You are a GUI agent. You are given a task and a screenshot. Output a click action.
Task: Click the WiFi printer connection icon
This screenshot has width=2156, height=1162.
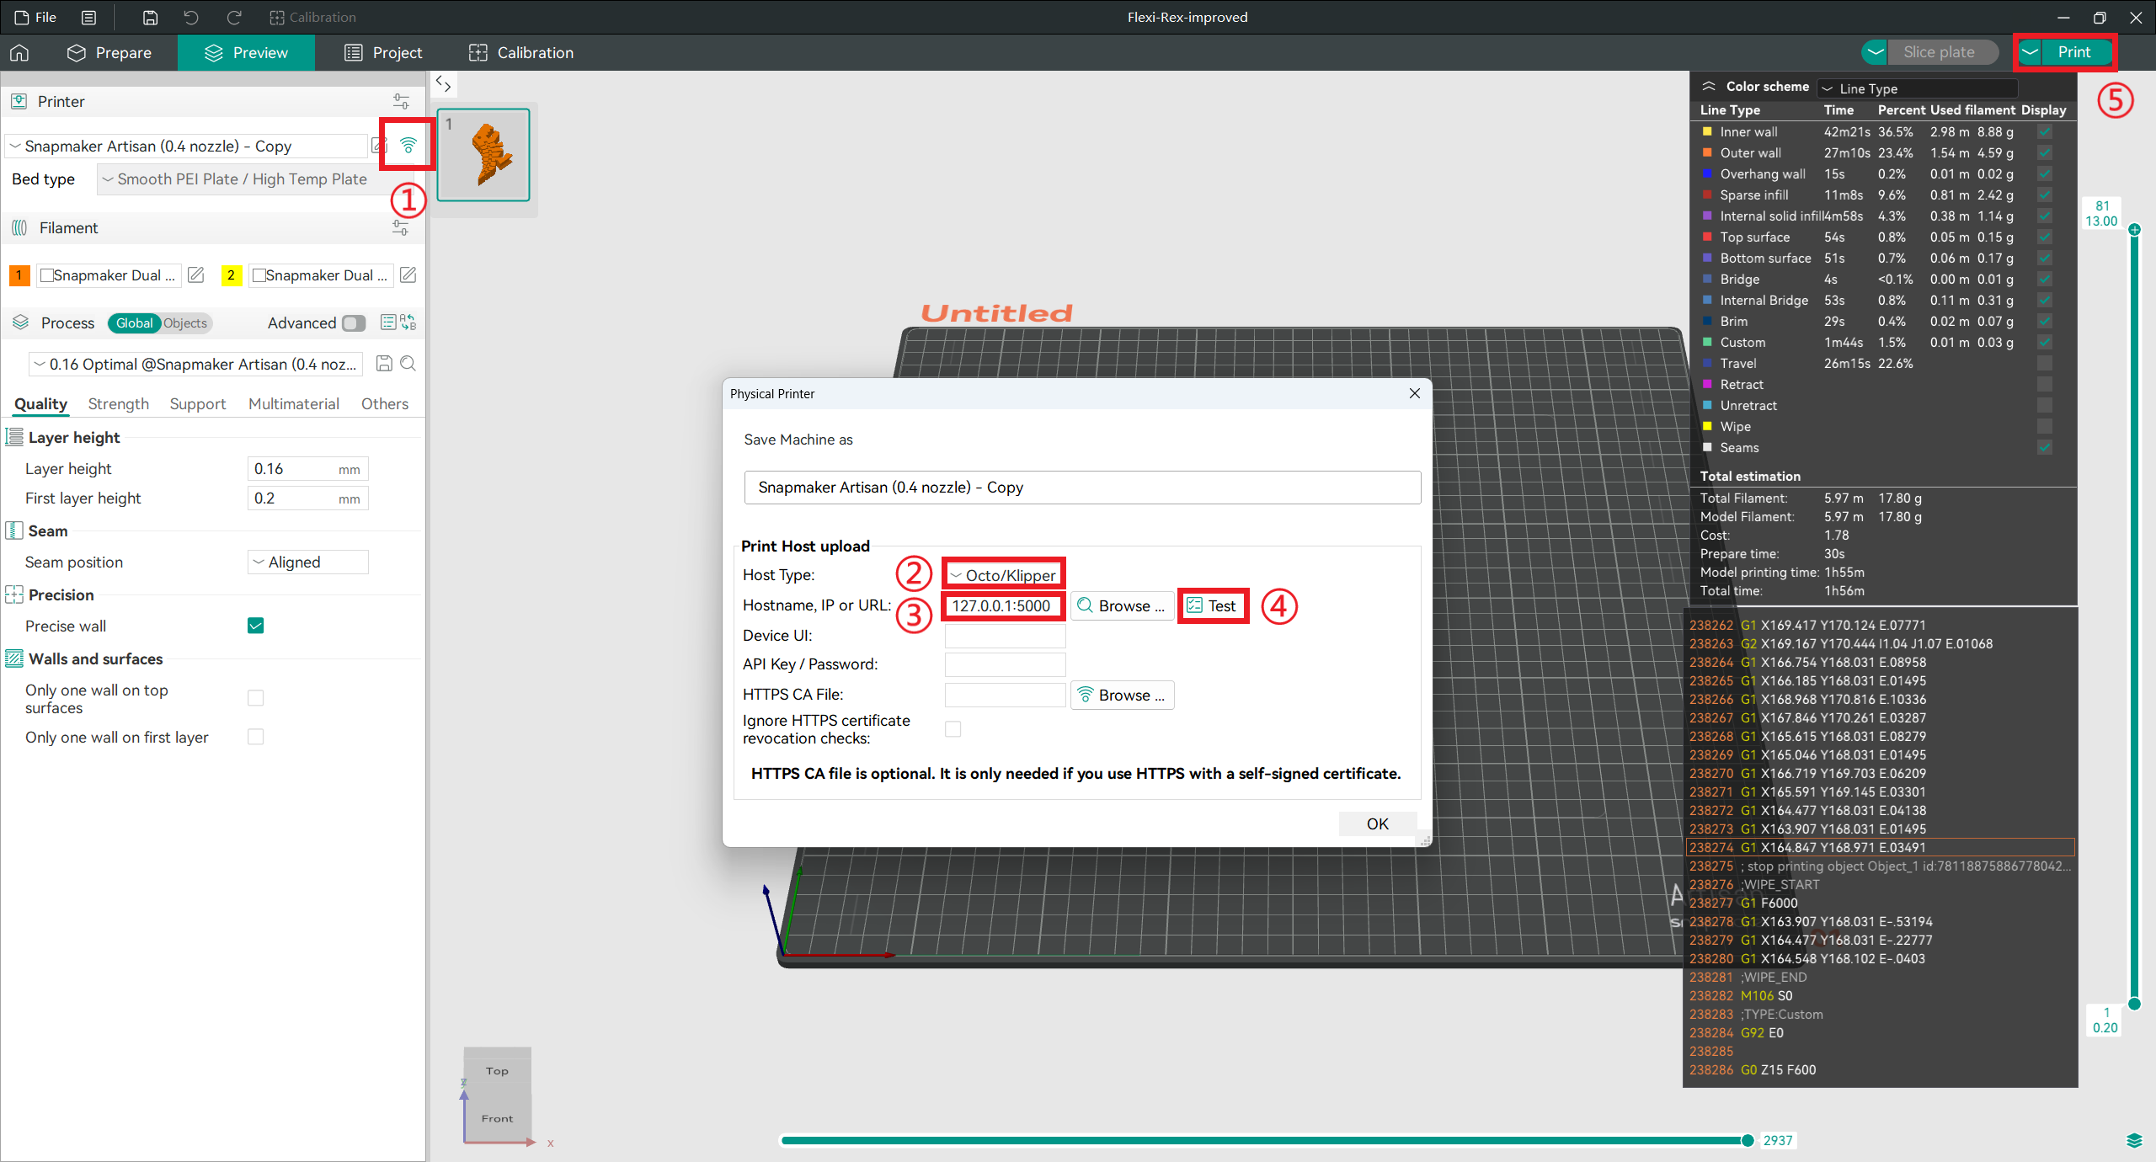tap(407, 144)
